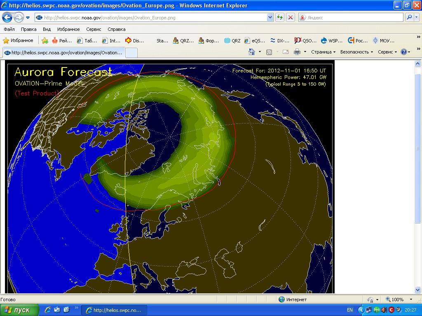Expand favorites bar overflow chevron

[x=418, y=37]
